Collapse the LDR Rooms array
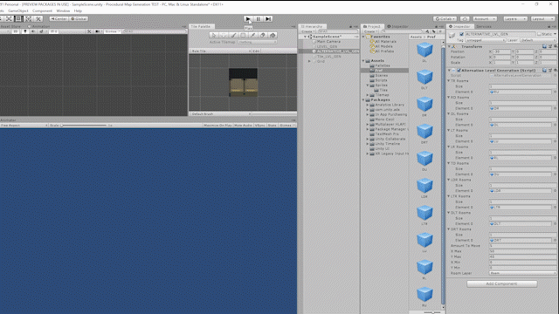 449,180
